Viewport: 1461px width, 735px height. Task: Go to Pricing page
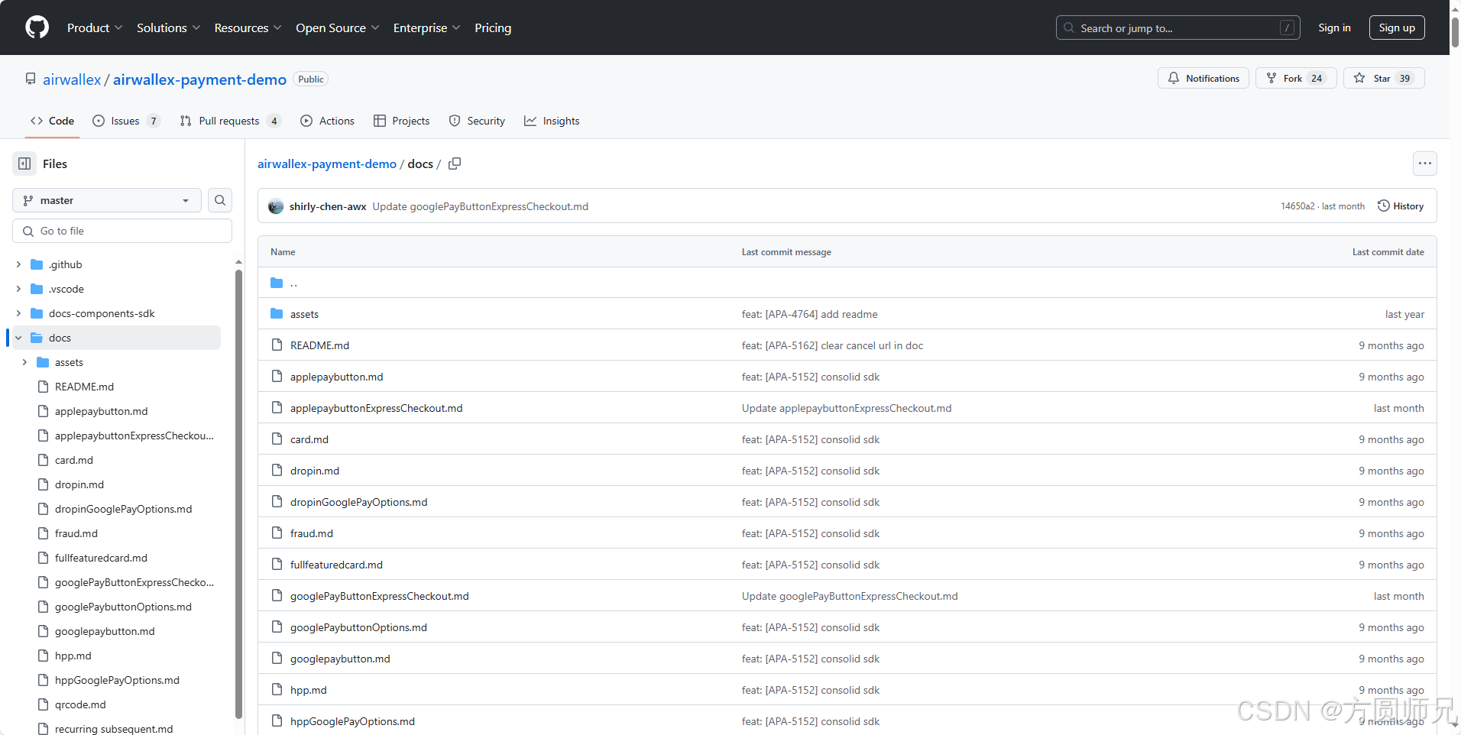(x=493, y=28)
